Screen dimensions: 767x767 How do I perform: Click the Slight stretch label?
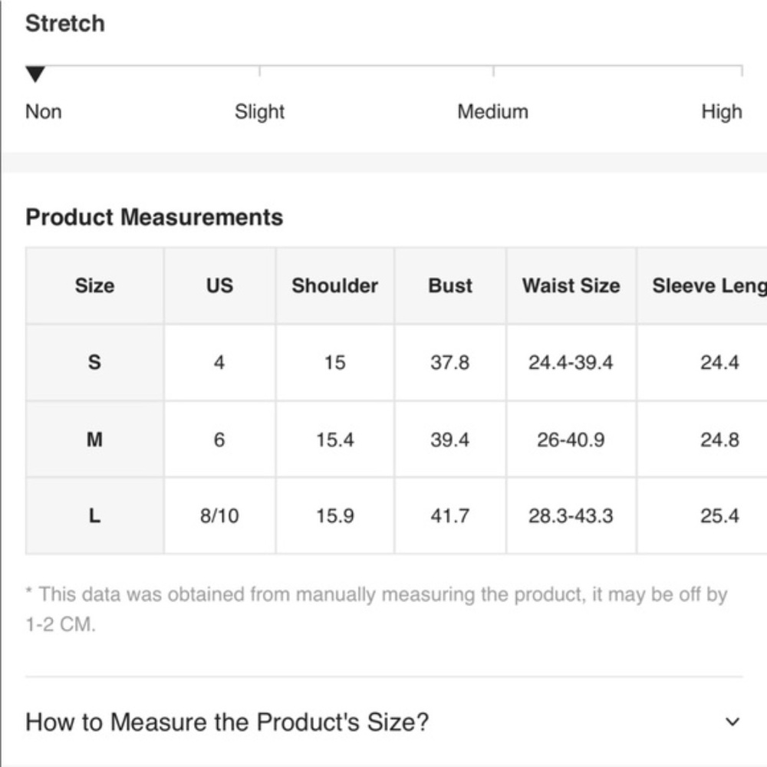click(259, 112)
